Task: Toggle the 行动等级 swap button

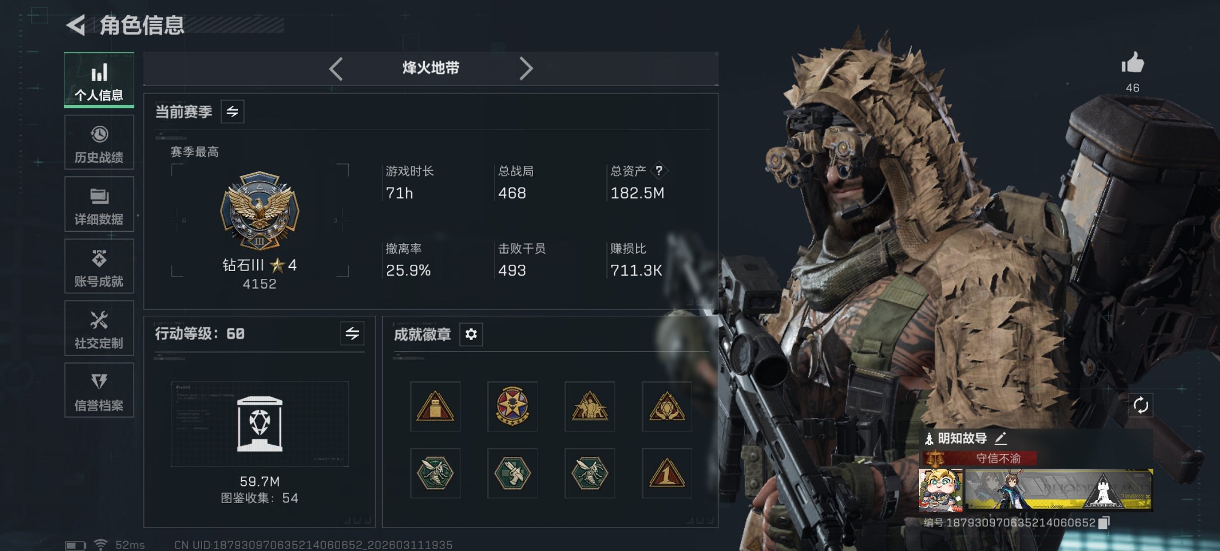Action: coord(352,334)
